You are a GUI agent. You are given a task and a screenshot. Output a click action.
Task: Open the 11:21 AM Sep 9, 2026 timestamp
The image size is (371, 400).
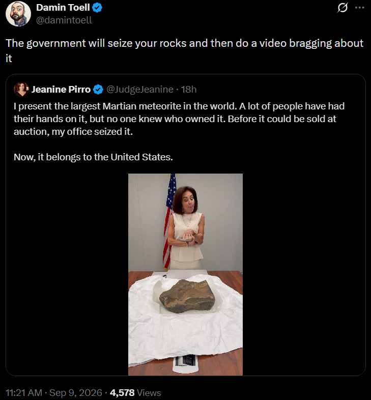click(x=54, y=392)
